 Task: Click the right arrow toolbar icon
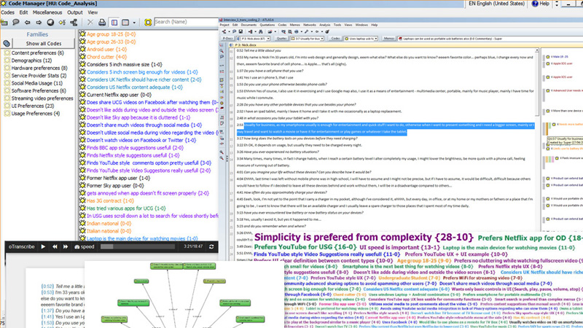tap(39, 23)
